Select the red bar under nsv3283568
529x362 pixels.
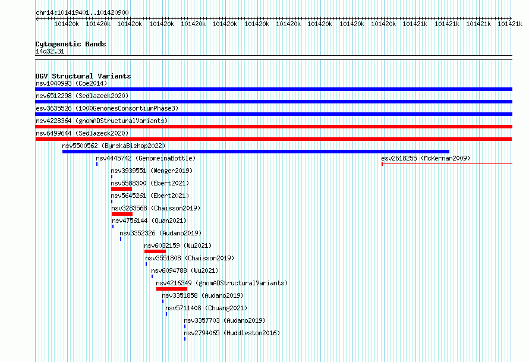pos(122,214)
